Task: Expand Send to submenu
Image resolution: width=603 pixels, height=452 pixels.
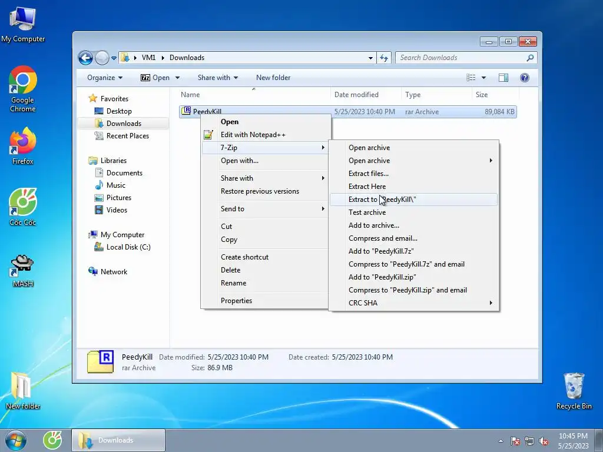Action: click(x=266, y=209)
